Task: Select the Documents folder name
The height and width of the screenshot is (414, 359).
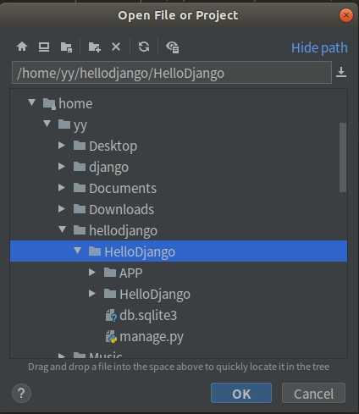Action: [x=123, y=188]
